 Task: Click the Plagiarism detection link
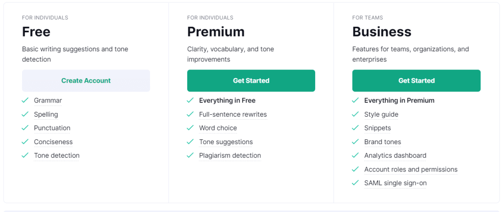pos(230,156)
